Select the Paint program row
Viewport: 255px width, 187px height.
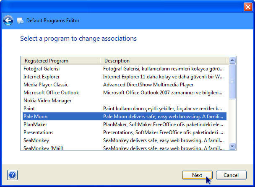(x=125, y=109)
